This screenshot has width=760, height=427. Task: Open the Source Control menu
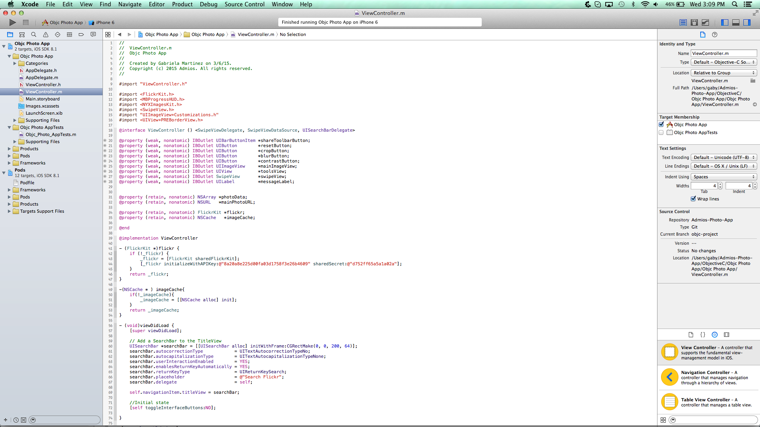point(244,4)
